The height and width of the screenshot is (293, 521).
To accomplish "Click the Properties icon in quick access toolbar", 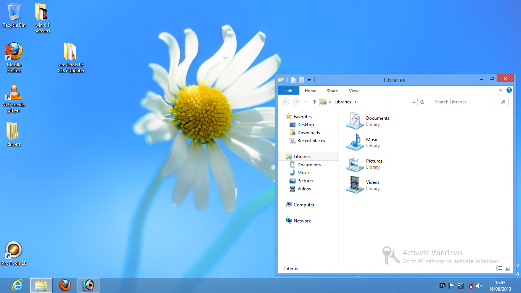I will tap(293, 80).
